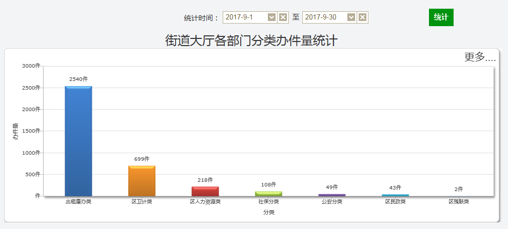Select the red 区人力资源类 bar

click(205, 191)
